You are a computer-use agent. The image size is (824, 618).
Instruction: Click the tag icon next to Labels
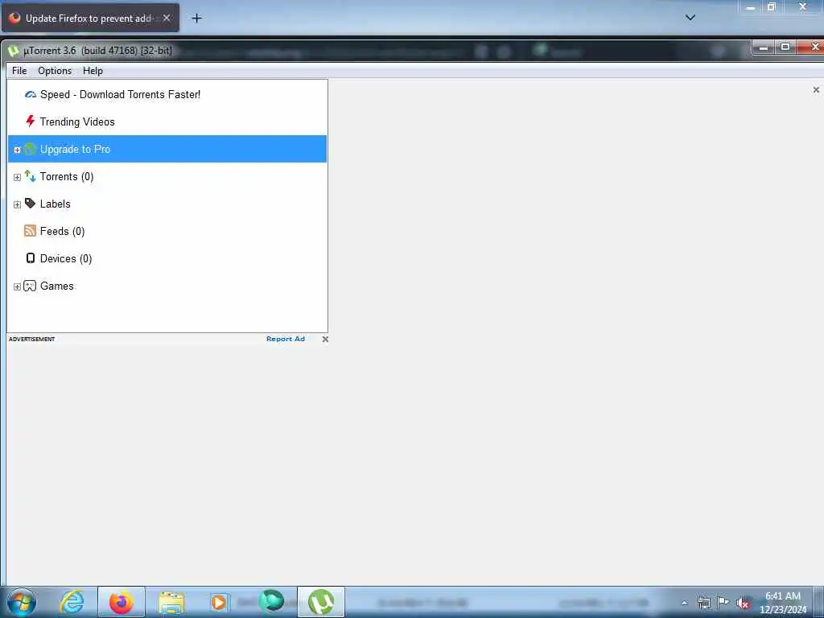[30, 204]
